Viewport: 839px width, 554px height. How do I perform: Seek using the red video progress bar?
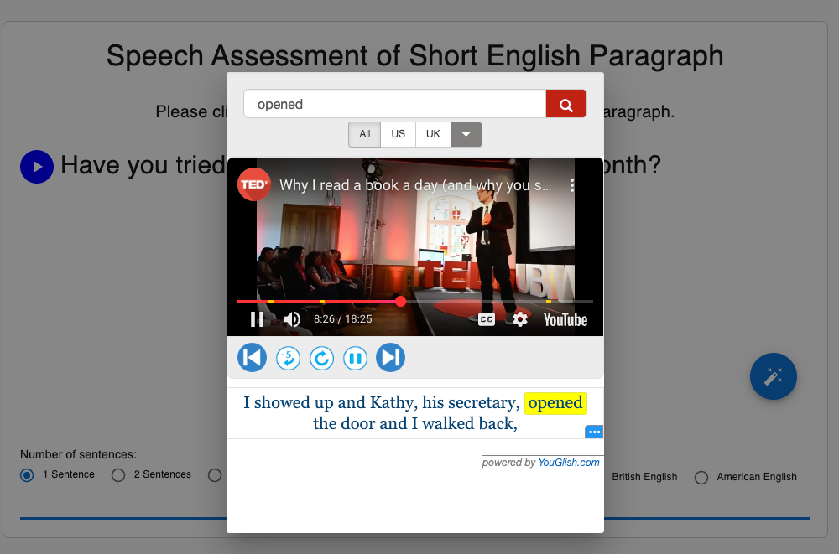[415, 302]
